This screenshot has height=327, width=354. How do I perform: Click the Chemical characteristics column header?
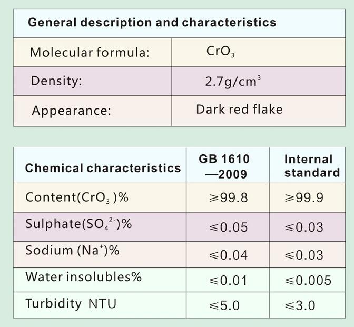coord(103,169)
